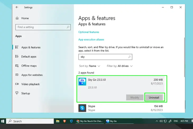This screenshot has height=129, width=193.
Task: Click the Find a setting field
Action: click(x=43, y=27)
